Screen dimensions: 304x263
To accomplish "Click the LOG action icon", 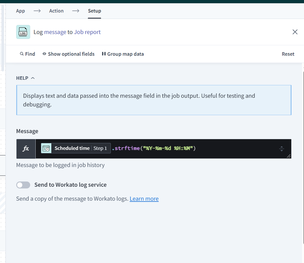I will coord(23,32).
